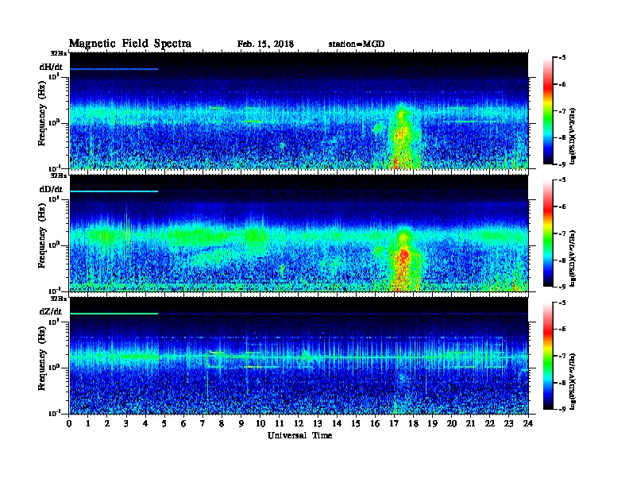
Task: Click the 'Universal Time' axis label
Action: 299,435
